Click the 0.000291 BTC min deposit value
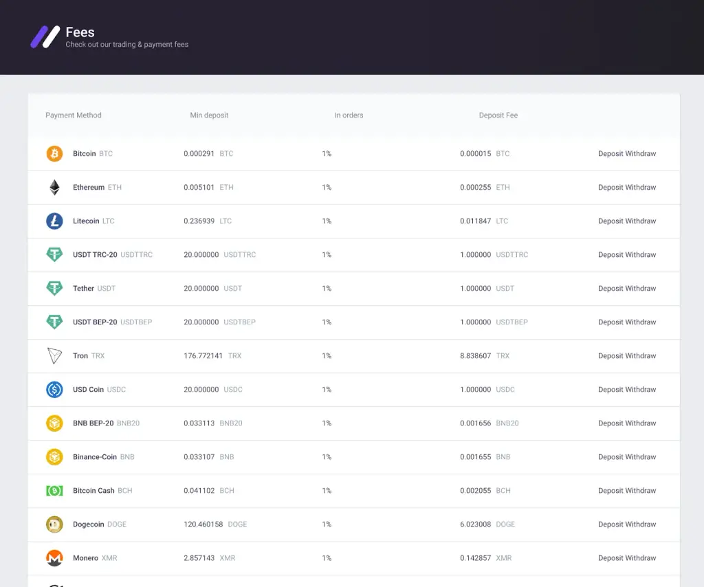 208,153
